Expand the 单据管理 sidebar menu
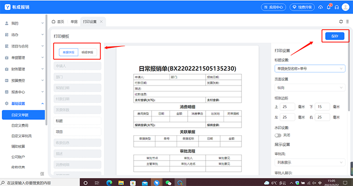The height and width of the screenshot is (186, 353). tap(24, 57)
